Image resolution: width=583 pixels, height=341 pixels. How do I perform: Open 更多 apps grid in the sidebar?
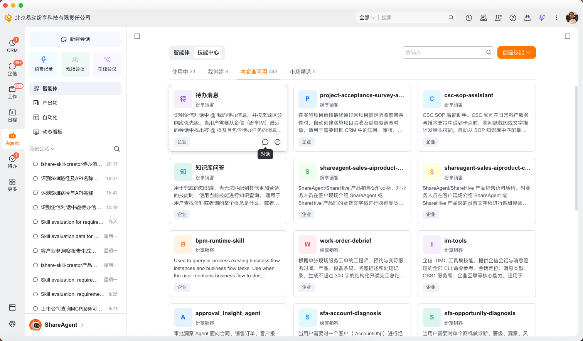tap(12, 185)
